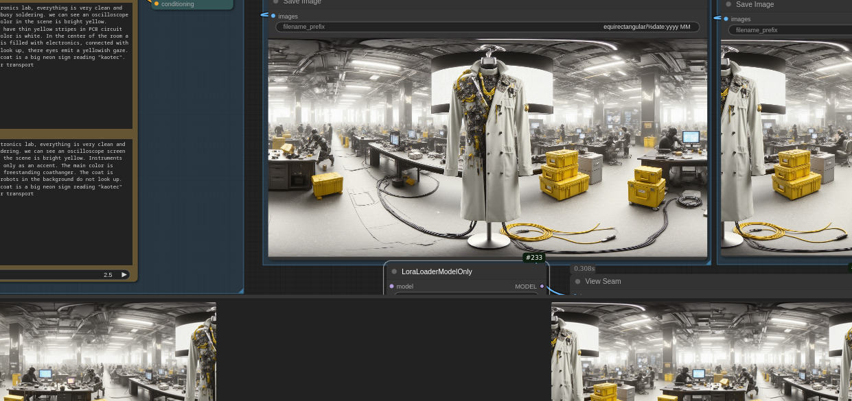Collapse the View Seam node using its dot
The width and height of the screenshot is (852, 401).
(x=577, y=281)
